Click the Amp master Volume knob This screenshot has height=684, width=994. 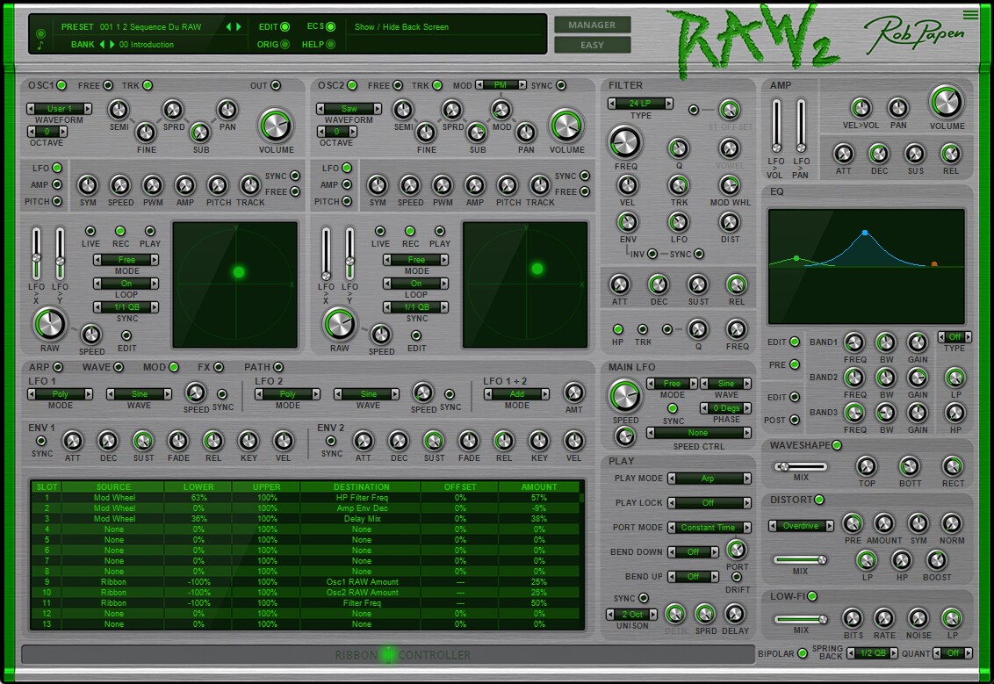click(947, 102)
